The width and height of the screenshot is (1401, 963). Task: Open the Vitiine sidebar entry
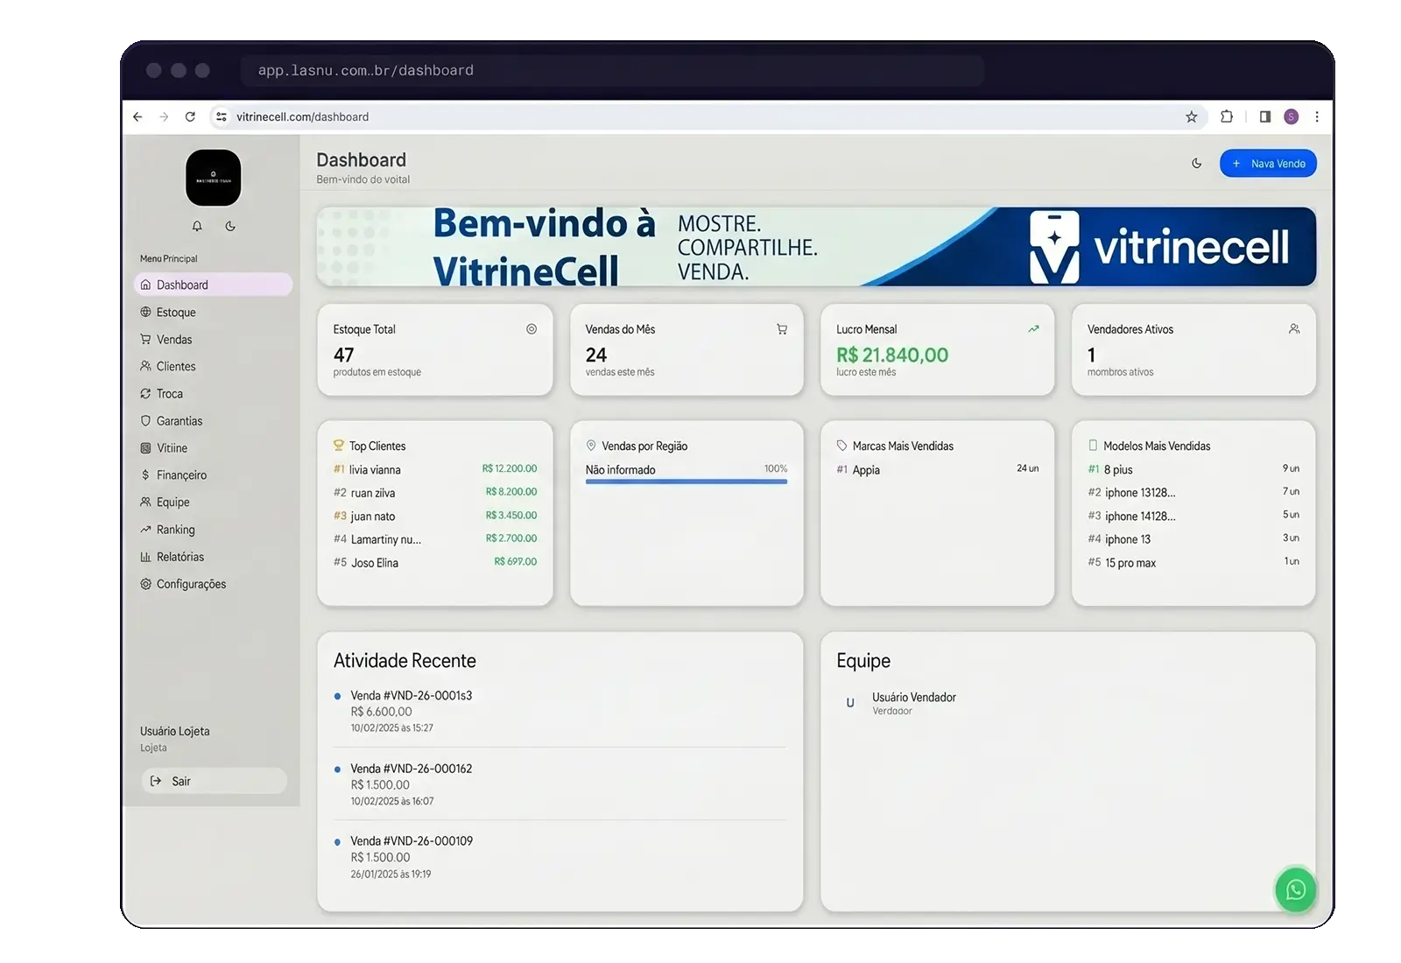tap(214, 448)
